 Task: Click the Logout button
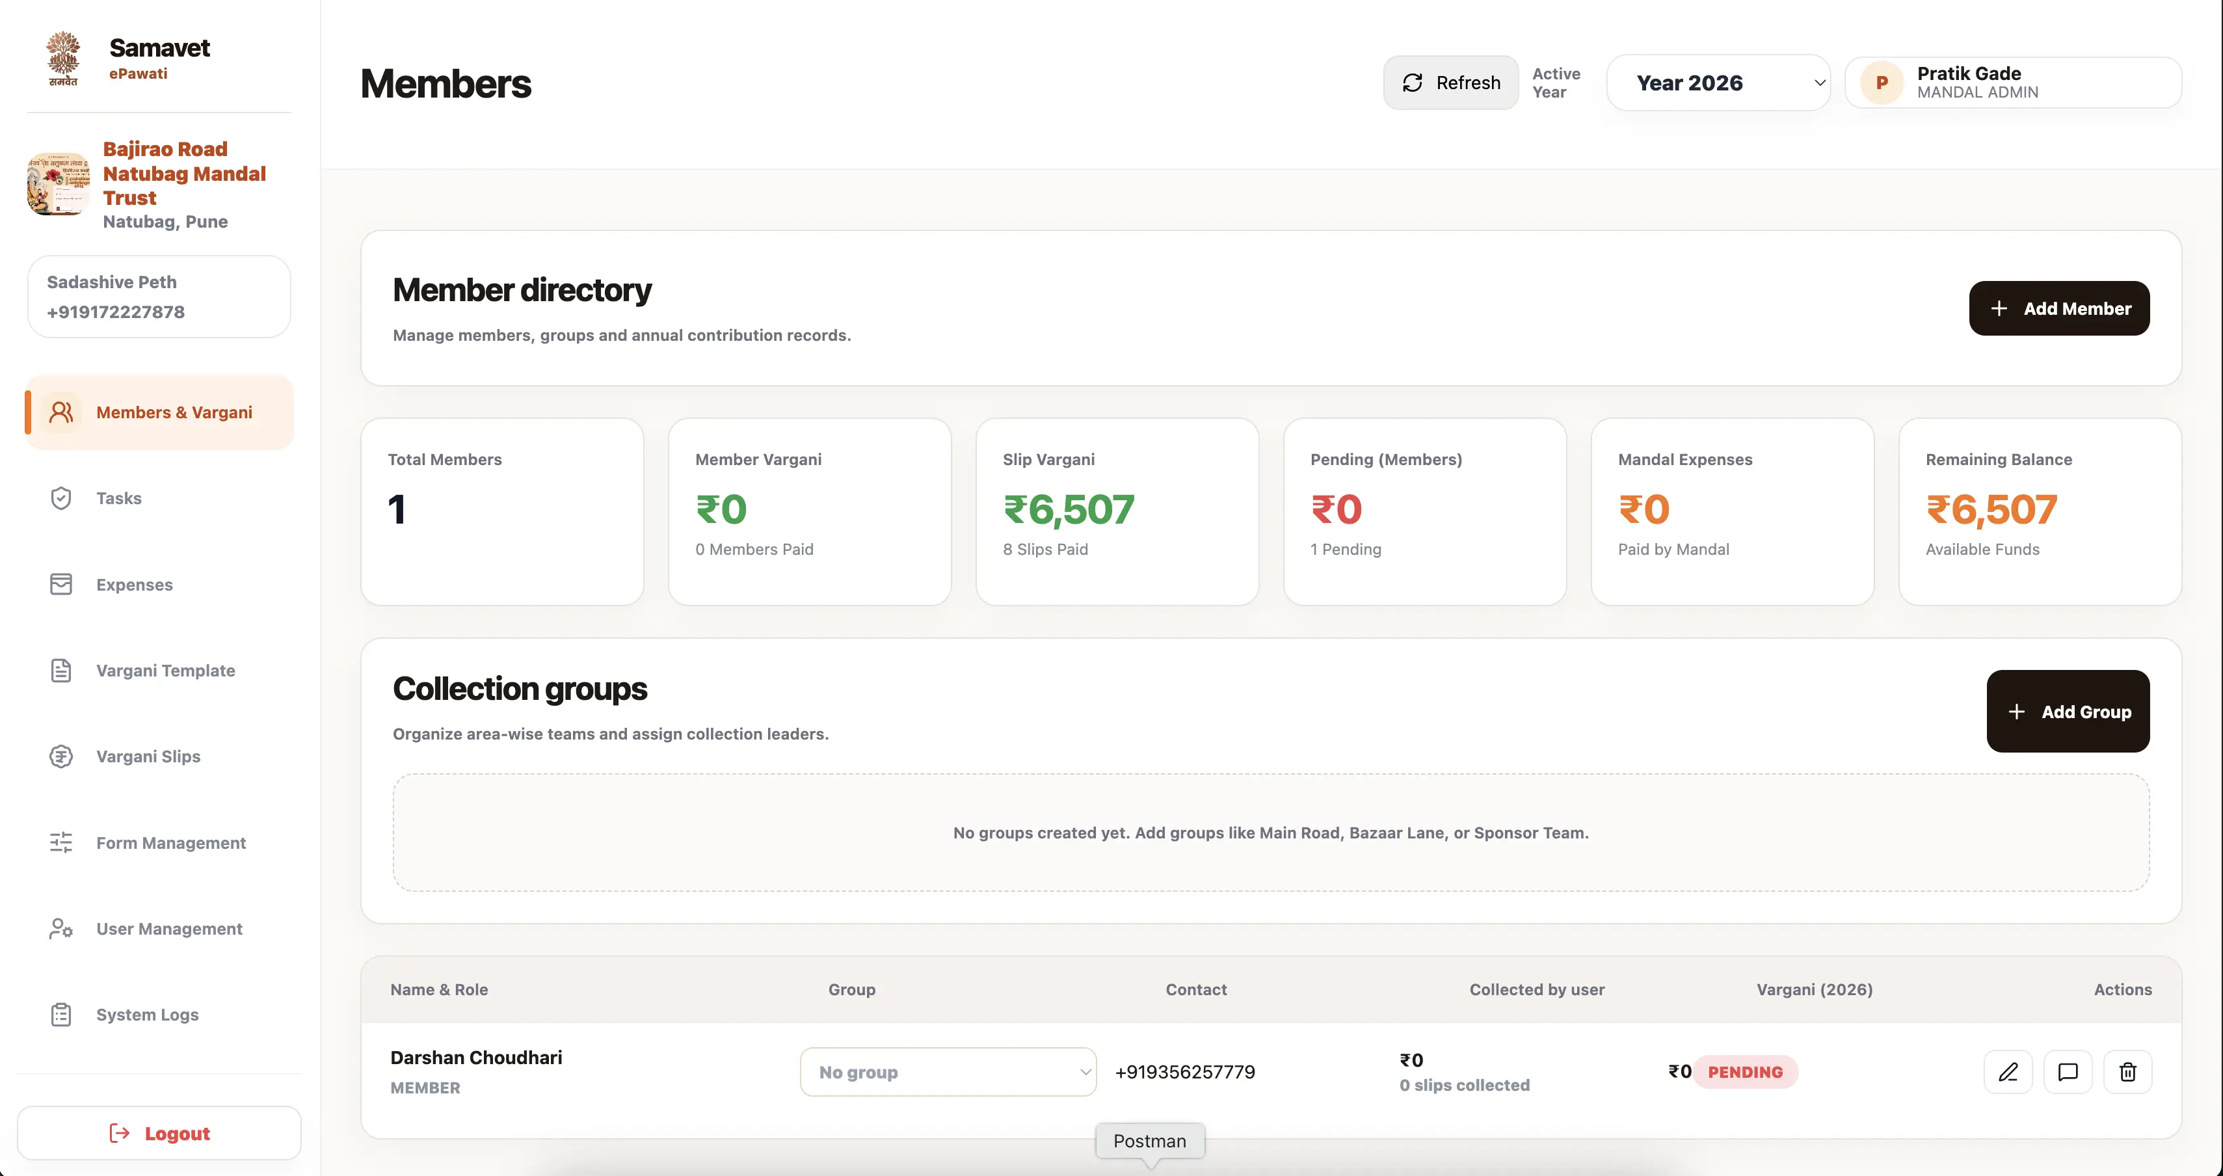point(159,1133)
